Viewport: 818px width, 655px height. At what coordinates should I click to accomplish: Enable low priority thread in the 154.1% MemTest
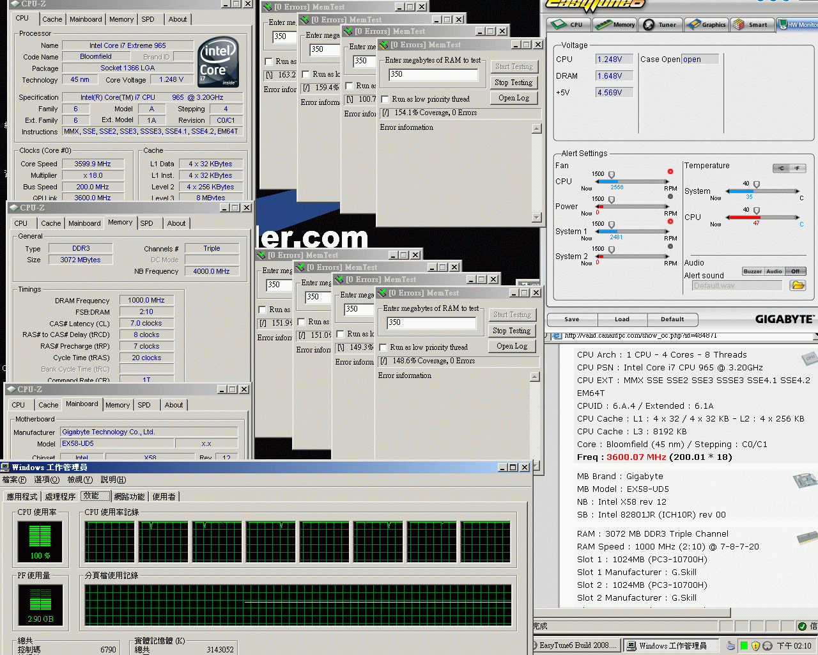[385, 99]
